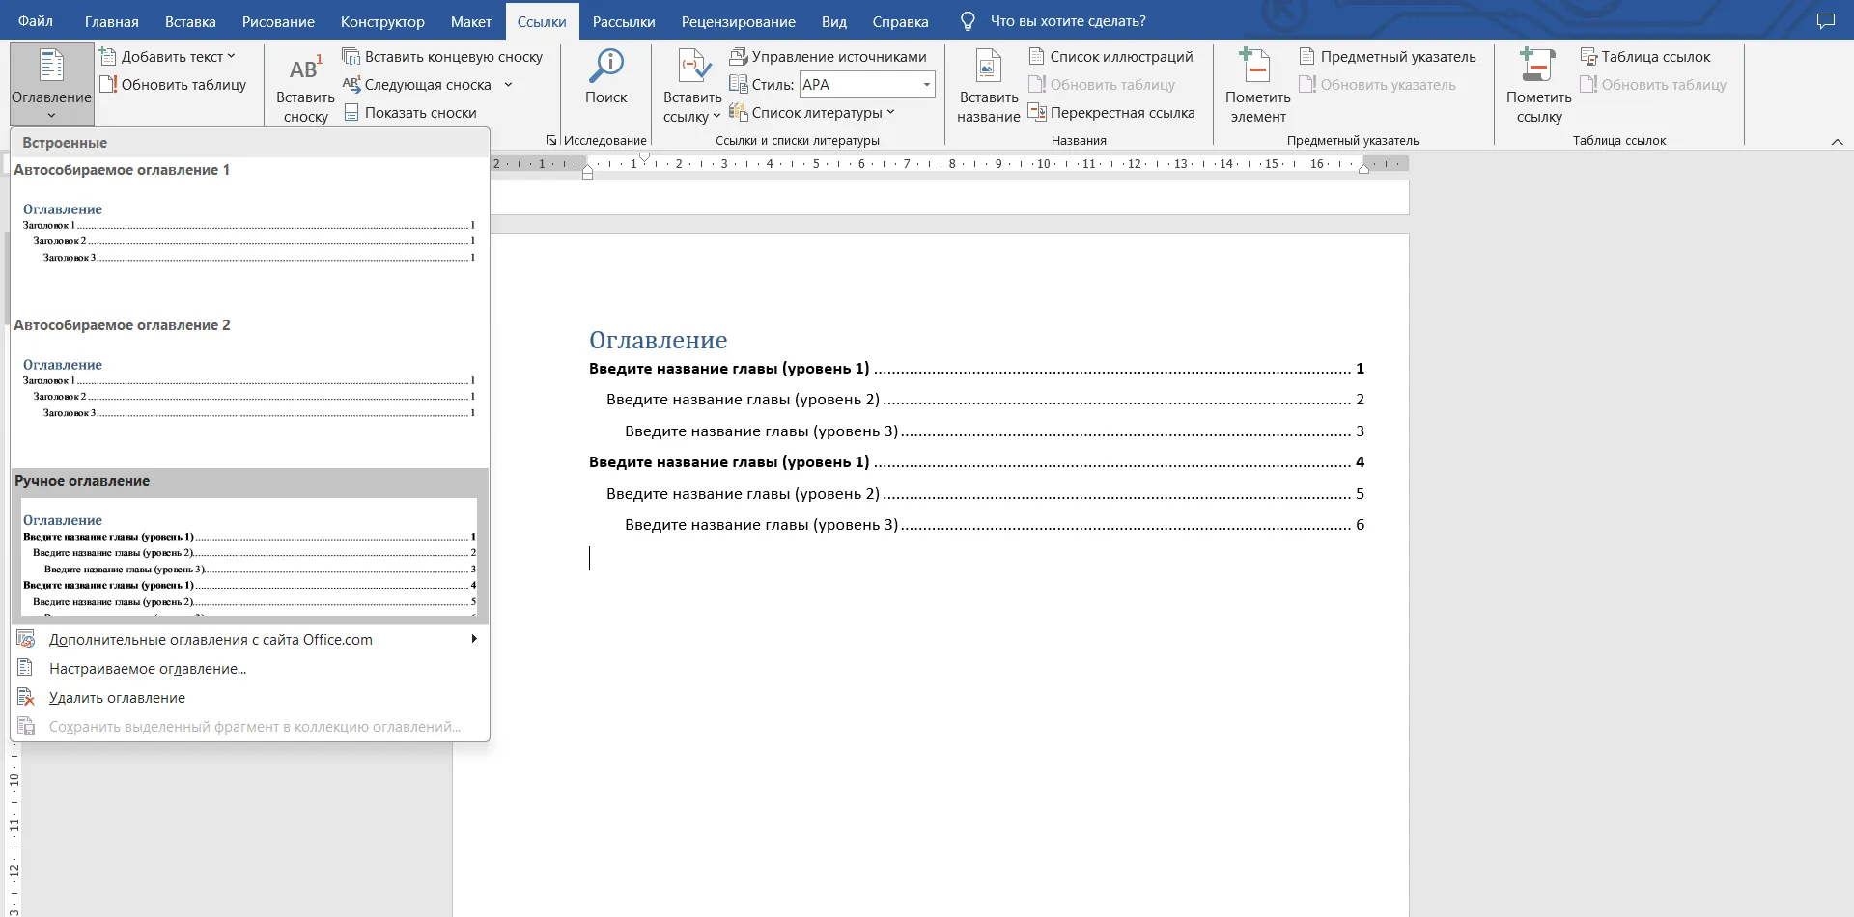Select Автособираемое оглавление 1 thumbnail
The height and width of the screenshot is (917, 1854).
pyautogui.click(x=250, y=234)
